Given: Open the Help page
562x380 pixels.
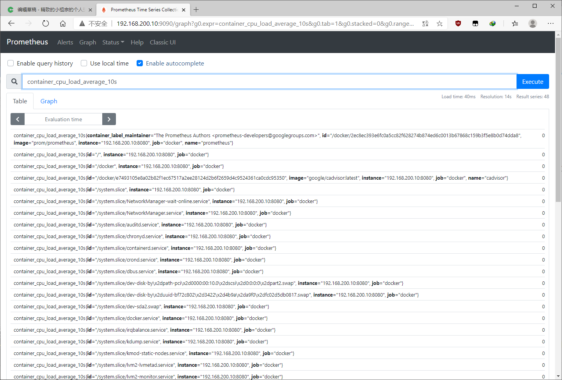Looking at the screenshot, I should coord(137,42).
